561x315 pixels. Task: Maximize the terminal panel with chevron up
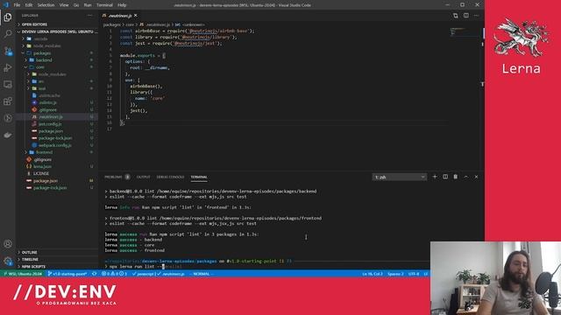click(465, 177)
